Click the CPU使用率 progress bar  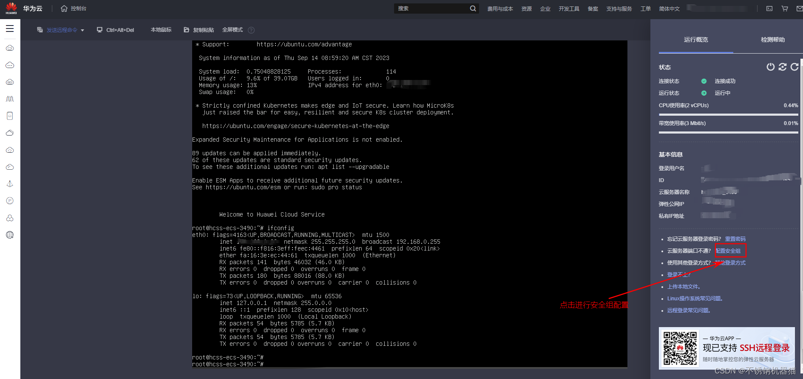pyautogui.click(x=729, y=114)
